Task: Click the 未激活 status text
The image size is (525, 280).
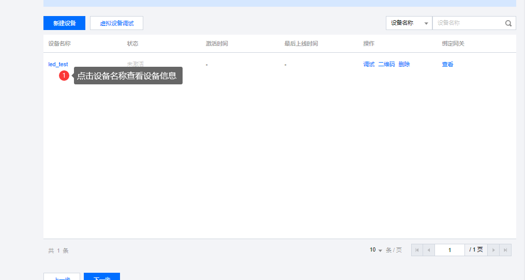Action: coord(136,64)
